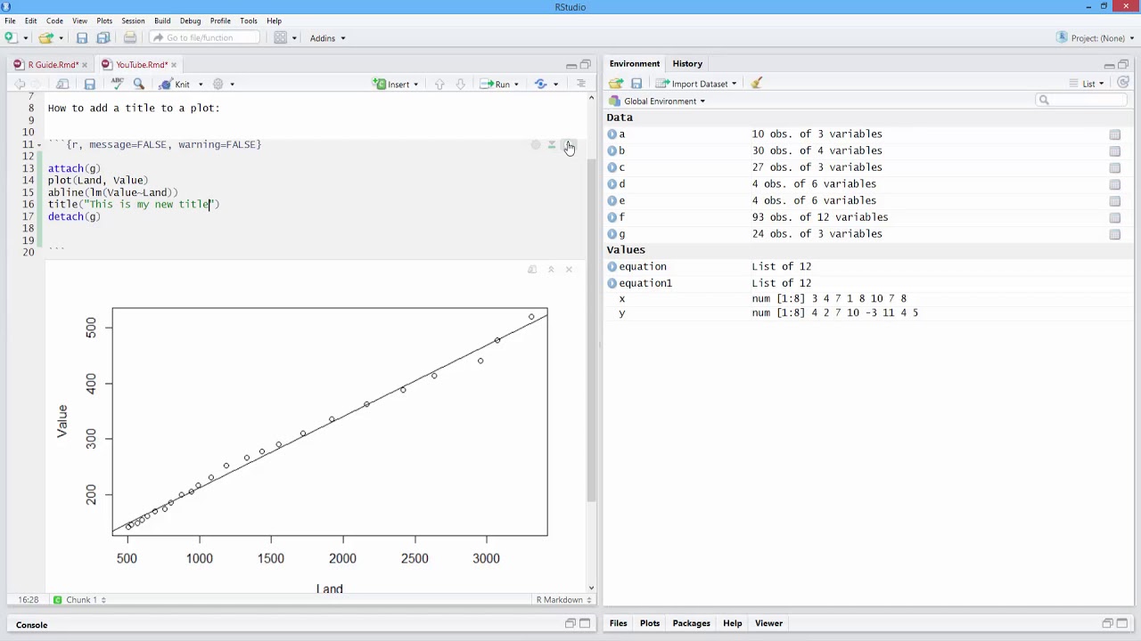1141x641 pixels.
Task: Open Insert chunk dropdown
Action: click(x=397, y=84)
